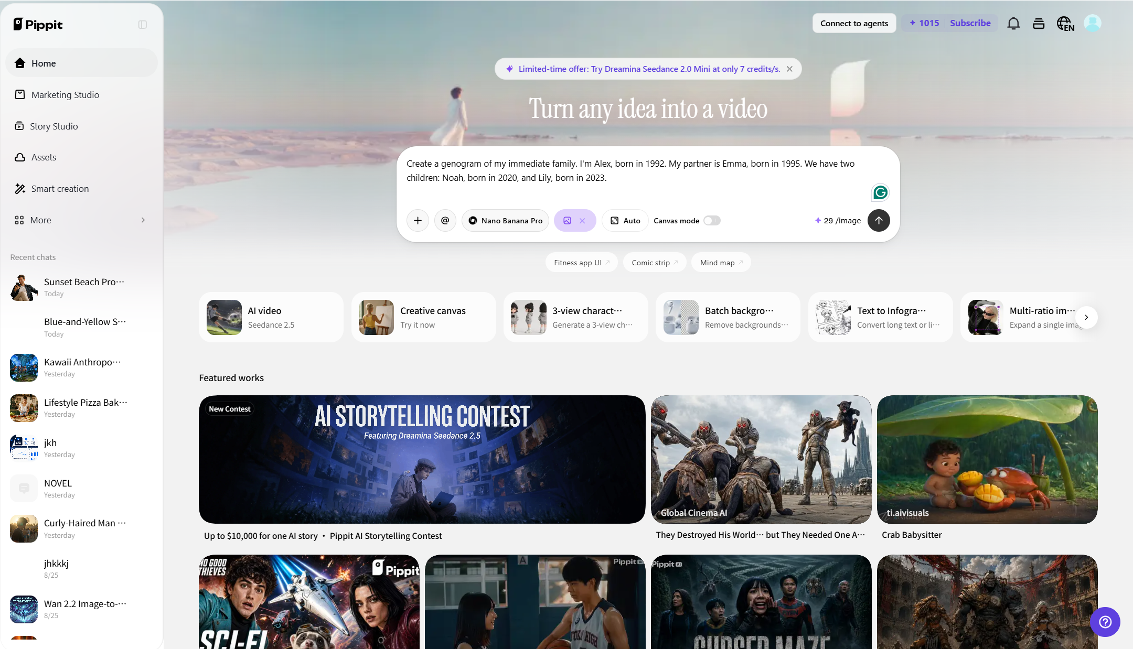Select the Fitness app UI suggestion

click(x=582, y=263)
